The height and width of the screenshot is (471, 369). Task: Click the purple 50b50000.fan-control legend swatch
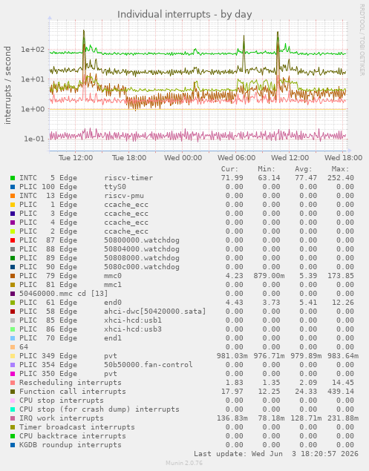(13, 365)
